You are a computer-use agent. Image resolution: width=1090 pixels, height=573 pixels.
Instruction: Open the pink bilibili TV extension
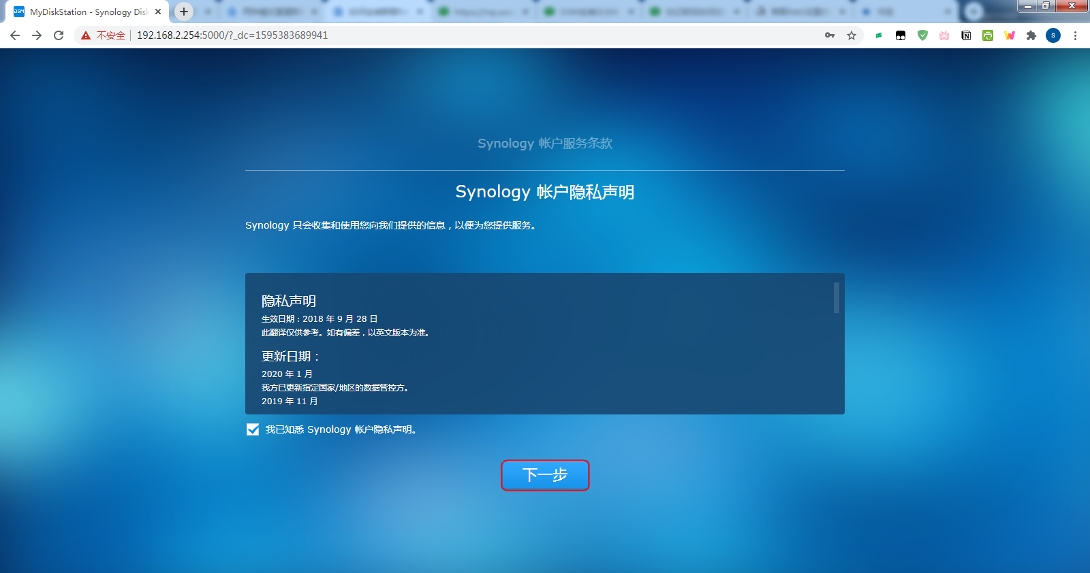[x=944, y=35]
